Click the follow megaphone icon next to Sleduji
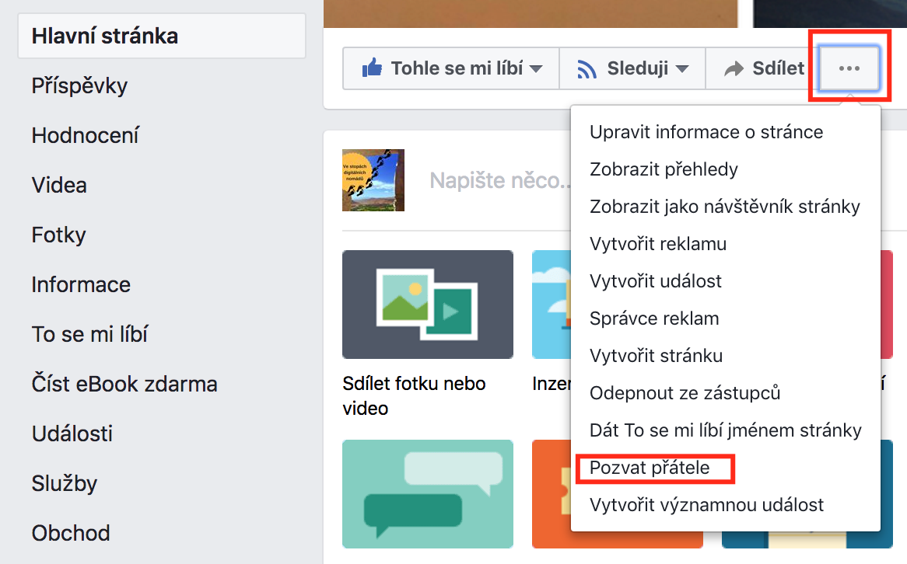This screenshot has height=564, width=907. (585, 68)
